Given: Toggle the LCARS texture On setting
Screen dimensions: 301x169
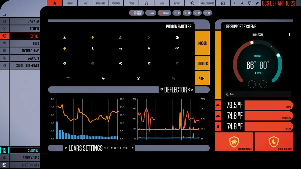Looking at the screenshot, I should 113,148.
